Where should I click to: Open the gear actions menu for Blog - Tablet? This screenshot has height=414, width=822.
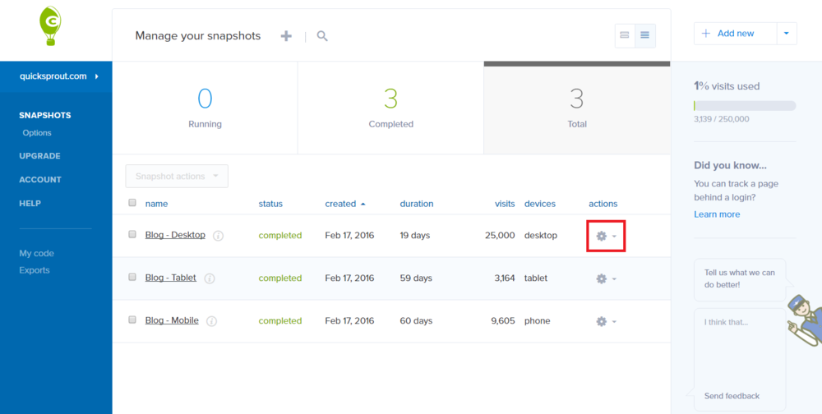(x=605, y=278)
